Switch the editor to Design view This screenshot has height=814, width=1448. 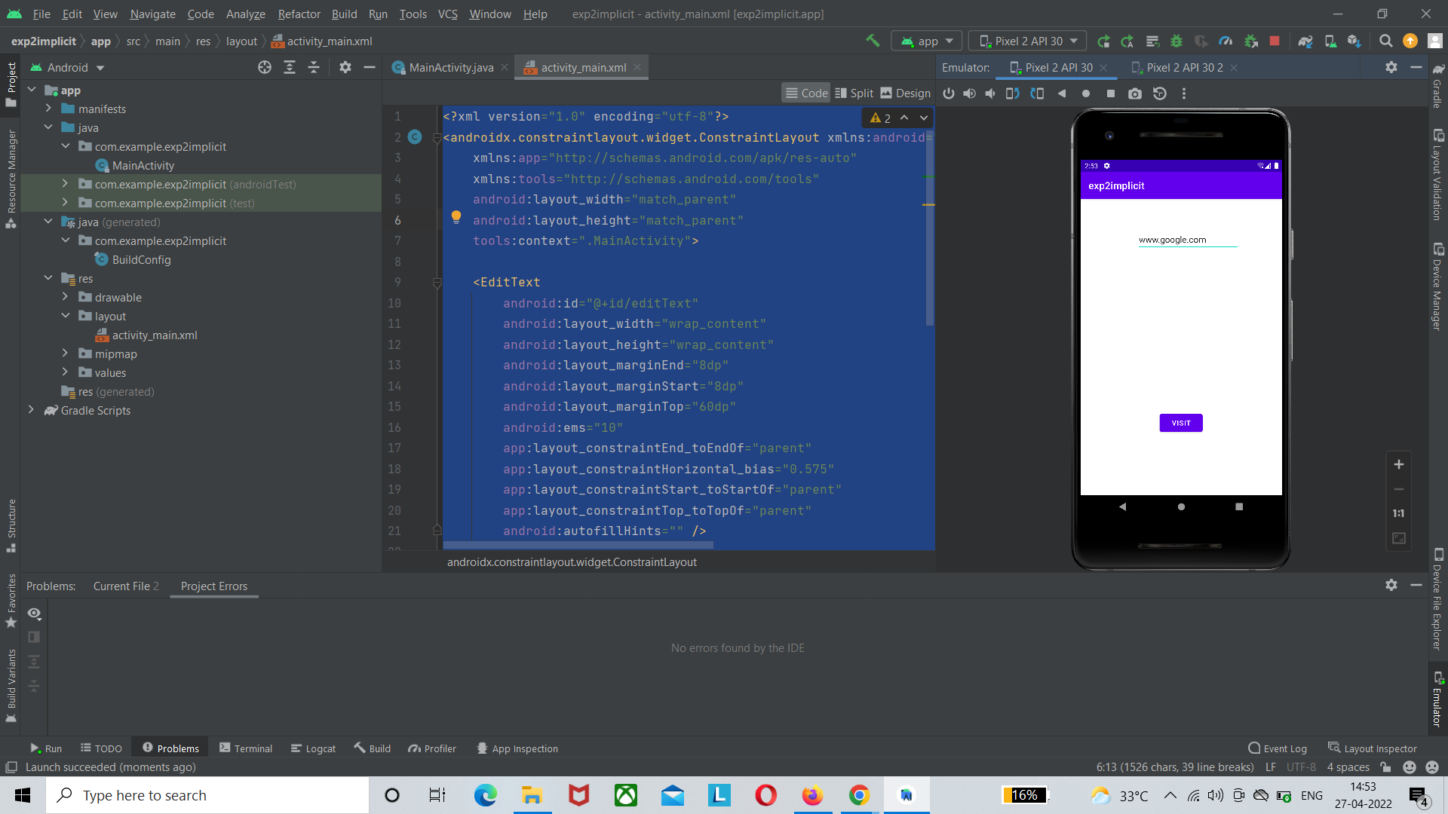[x=905, y=93]
